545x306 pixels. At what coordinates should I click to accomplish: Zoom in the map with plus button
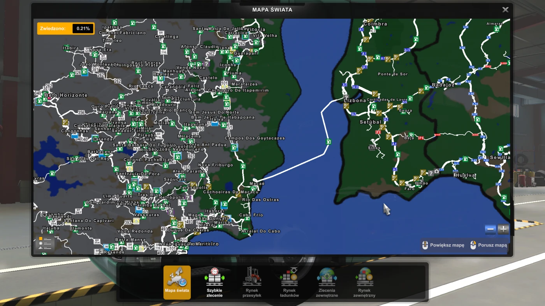(x=503, y=229)
